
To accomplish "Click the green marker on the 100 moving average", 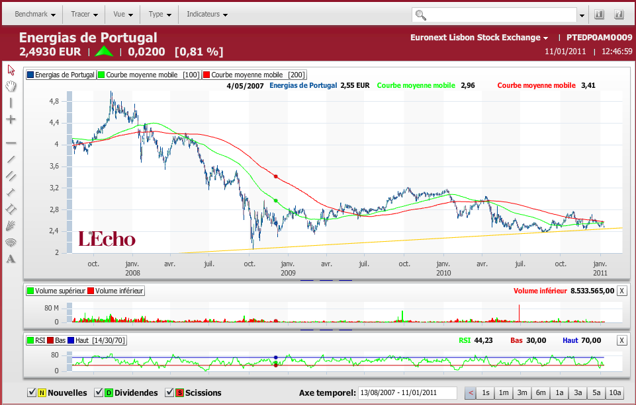I will (276, 200).
